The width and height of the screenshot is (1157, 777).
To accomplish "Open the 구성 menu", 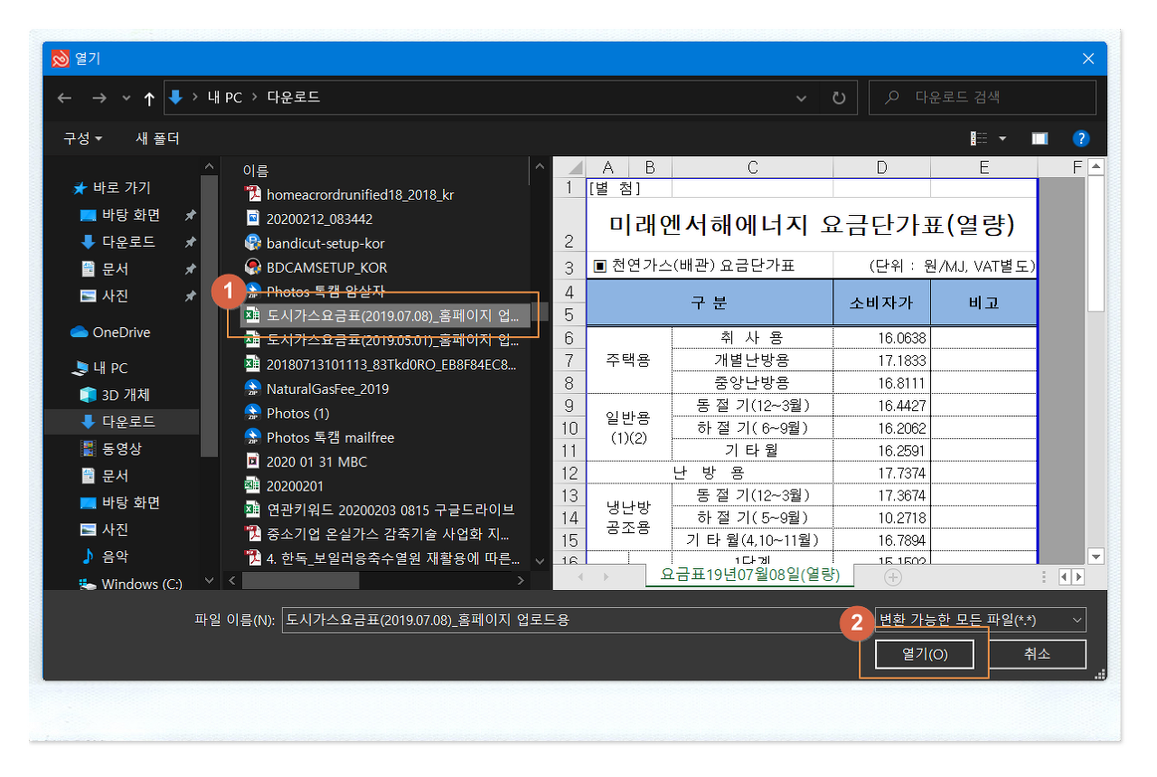I will pyautogui.click(x=82, y=138).
